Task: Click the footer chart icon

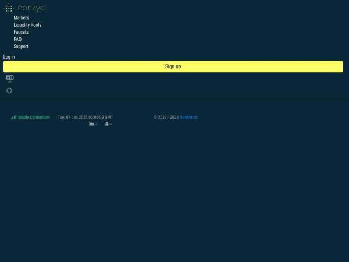Action: [91, 124]
